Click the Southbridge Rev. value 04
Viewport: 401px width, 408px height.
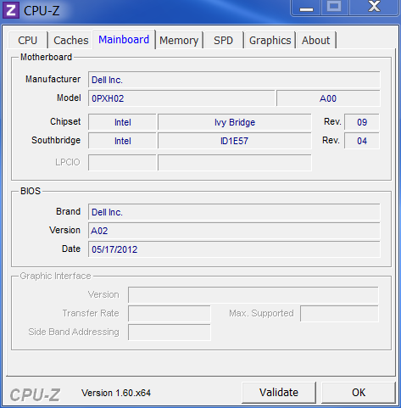(362, 141)
